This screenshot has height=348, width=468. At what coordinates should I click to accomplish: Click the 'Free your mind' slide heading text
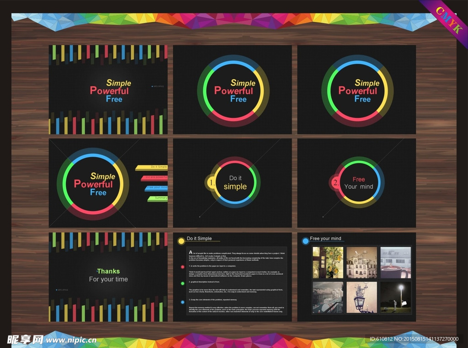[325, 238]
